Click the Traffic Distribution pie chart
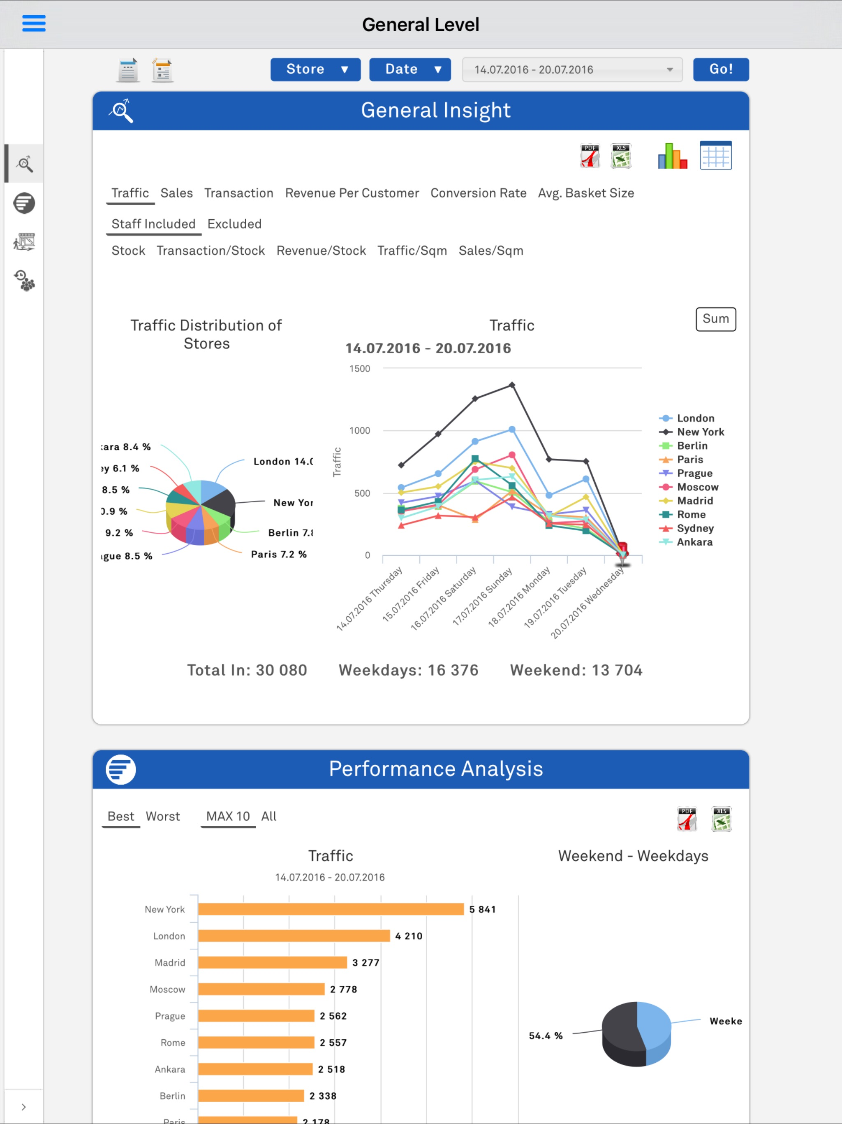The image size is (842, 1124). (201, 512)
